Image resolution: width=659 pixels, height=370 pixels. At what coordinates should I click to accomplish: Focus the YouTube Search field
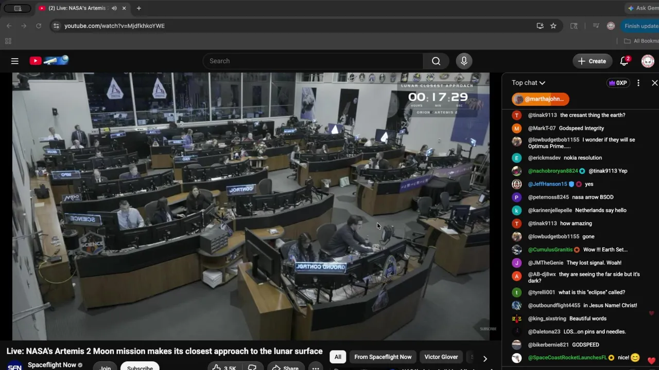click(x=313, y=61)
